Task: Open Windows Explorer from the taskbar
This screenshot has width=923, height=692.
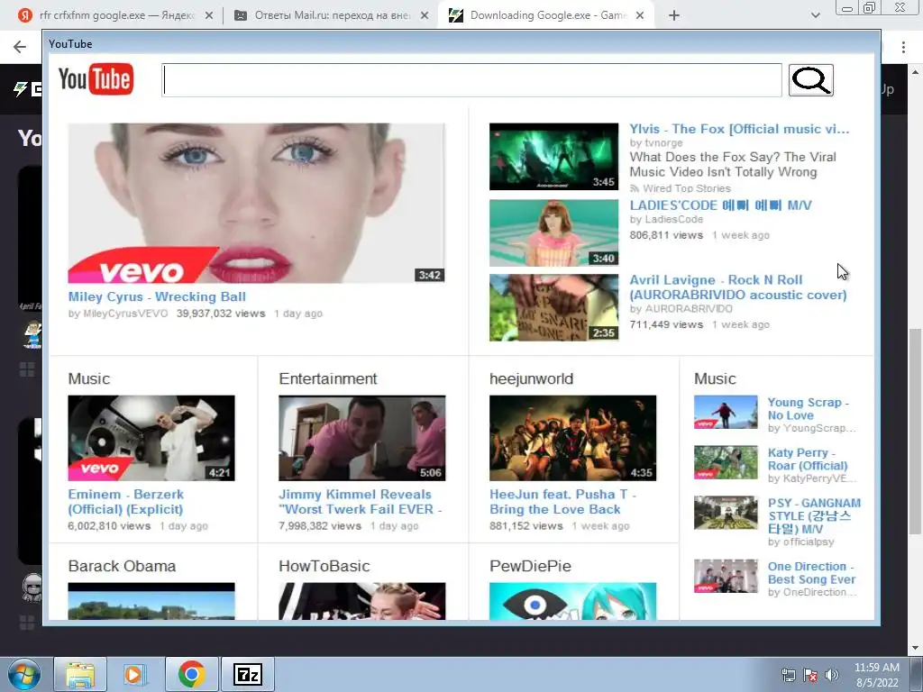Action: pos(80,674)
